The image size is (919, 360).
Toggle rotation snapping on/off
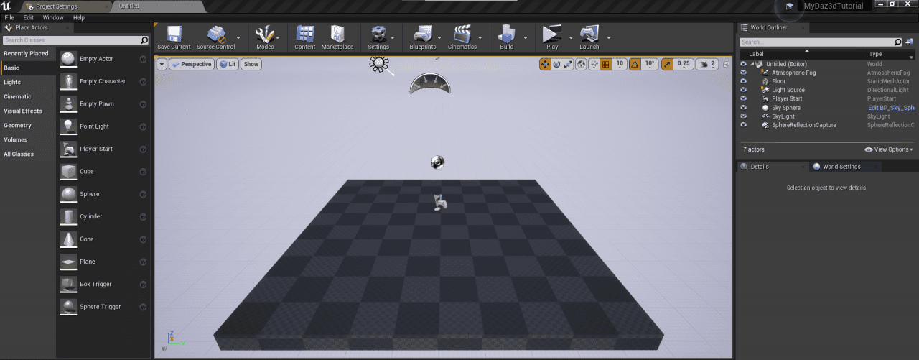click(x=635, y=64)
